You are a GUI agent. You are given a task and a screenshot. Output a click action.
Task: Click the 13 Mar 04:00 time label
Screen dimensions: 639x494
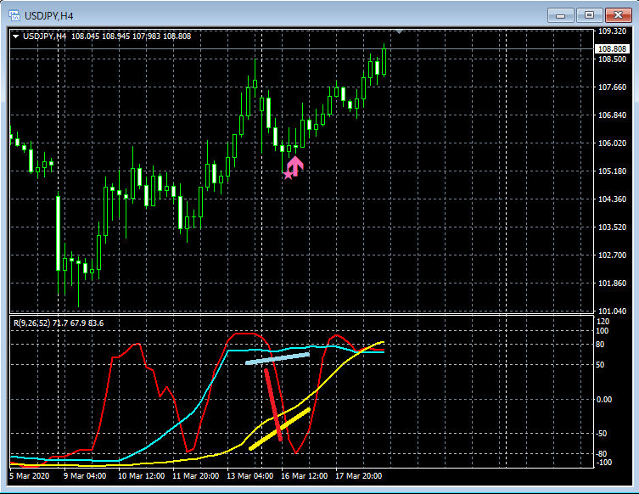pos(249,476)
